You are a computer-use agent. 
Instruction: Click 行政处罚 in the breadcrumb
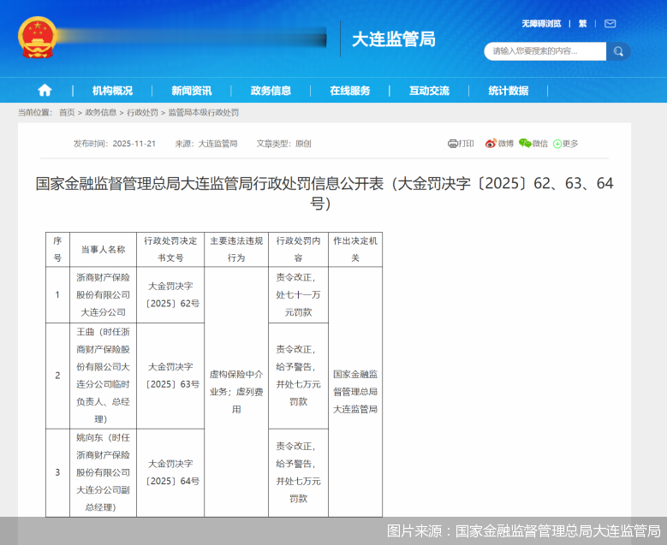pos(142,113)
